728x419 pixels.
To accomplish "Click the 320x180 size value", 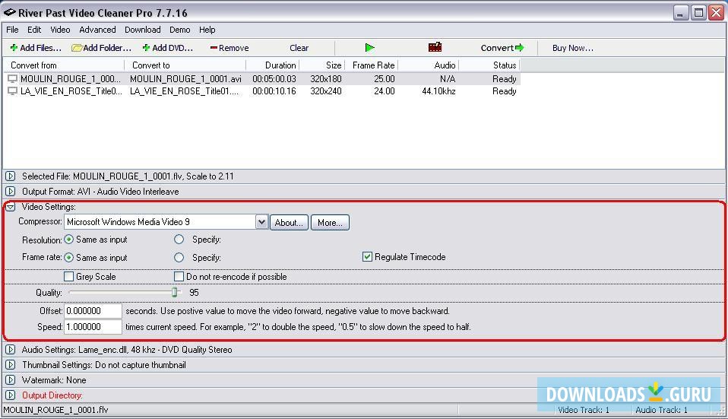I will [x=326, y=79].
